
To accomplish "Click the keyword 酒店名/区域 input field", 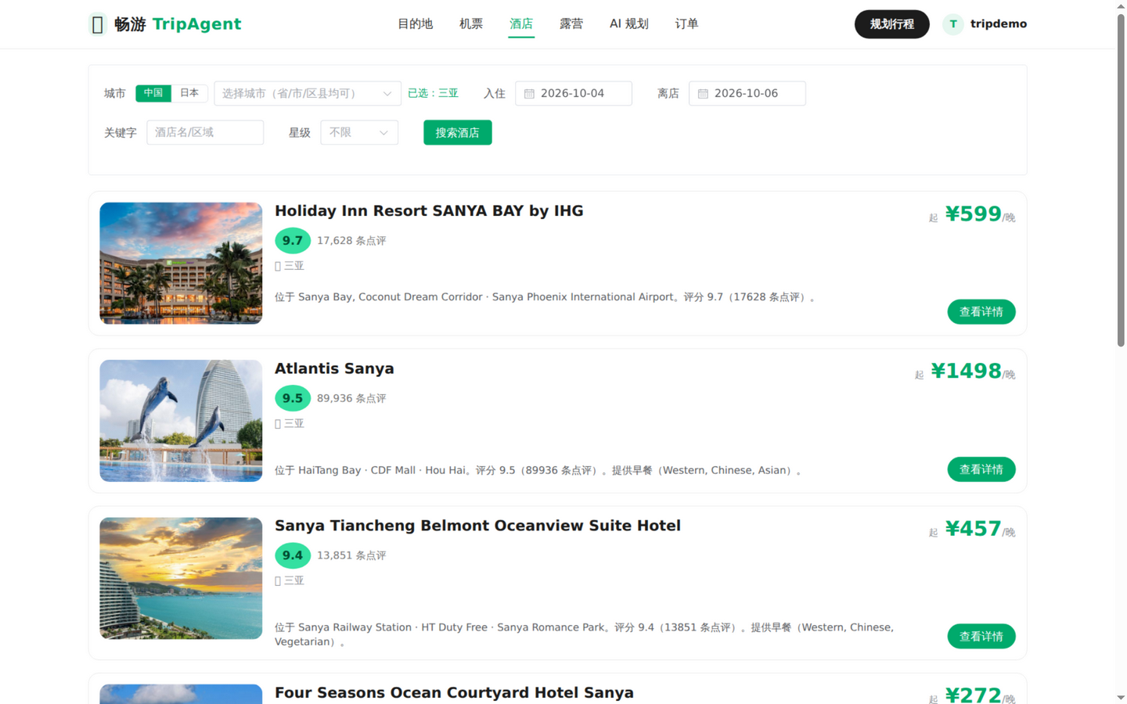I will [x=205, y=133].
